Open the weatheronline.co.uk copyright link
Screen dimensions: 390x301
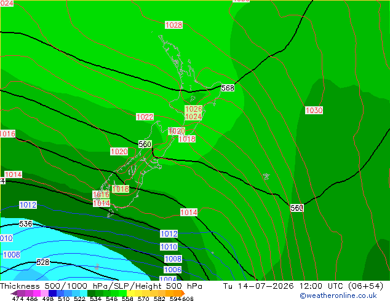coord(338,295)
